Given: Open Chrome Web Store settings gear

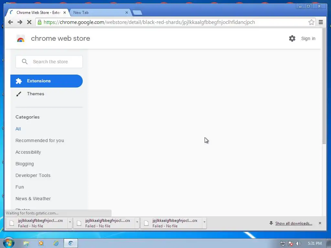Looking at the screenshot, I should 292,38.
